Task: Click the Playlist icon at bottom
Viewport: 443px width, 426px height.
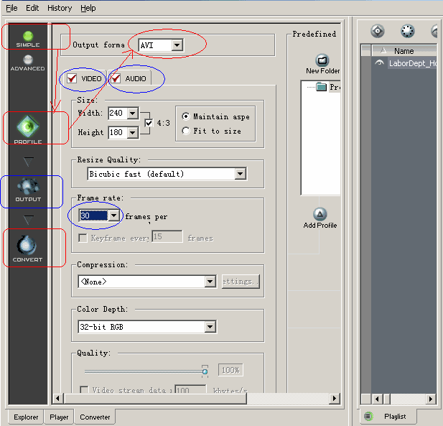Action: [x=369, y=416]
